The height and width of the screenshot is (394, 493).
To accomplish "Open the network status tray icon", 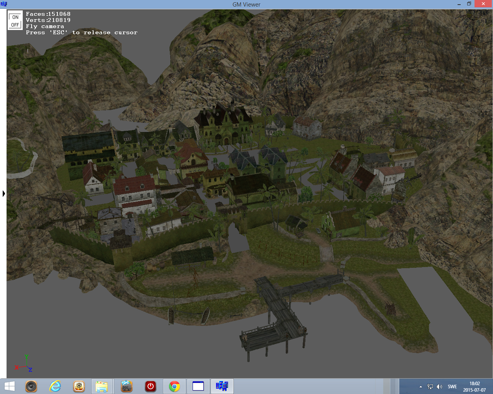I will click(x=430, y=387).
